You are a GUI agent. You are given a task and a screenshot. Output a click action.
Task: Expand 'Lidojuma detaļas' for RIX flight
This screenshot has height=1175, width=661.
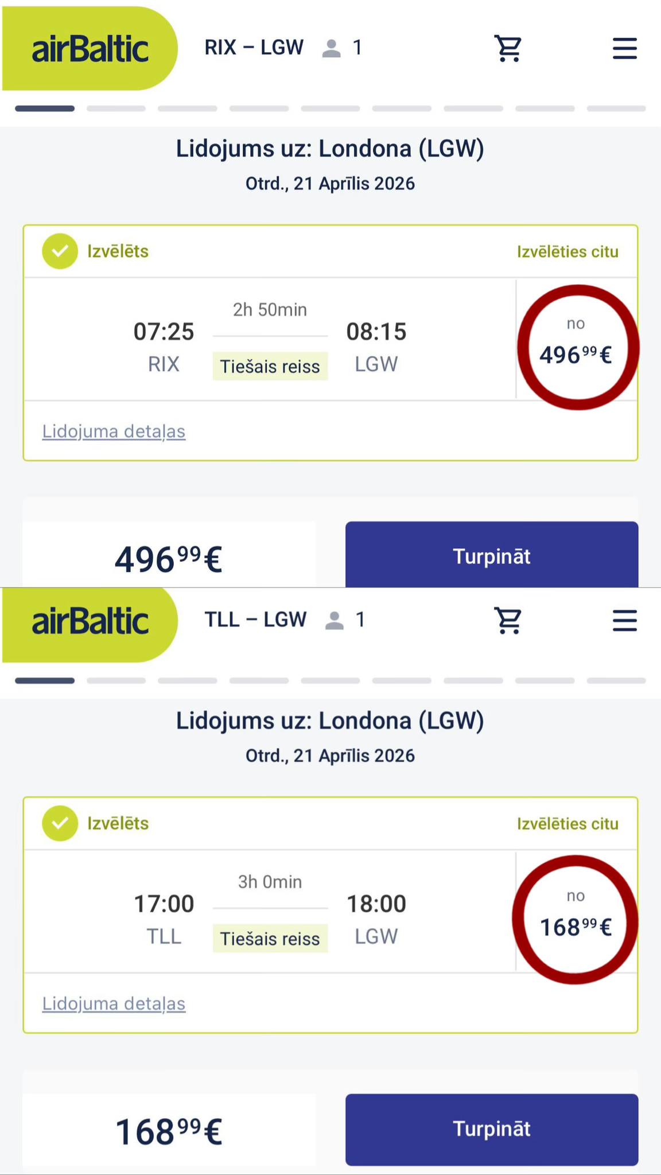[x=114, y=431]
